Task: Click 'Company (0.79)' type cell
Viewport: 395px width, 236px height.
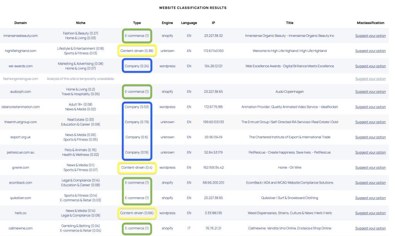Action: (137, 122)
